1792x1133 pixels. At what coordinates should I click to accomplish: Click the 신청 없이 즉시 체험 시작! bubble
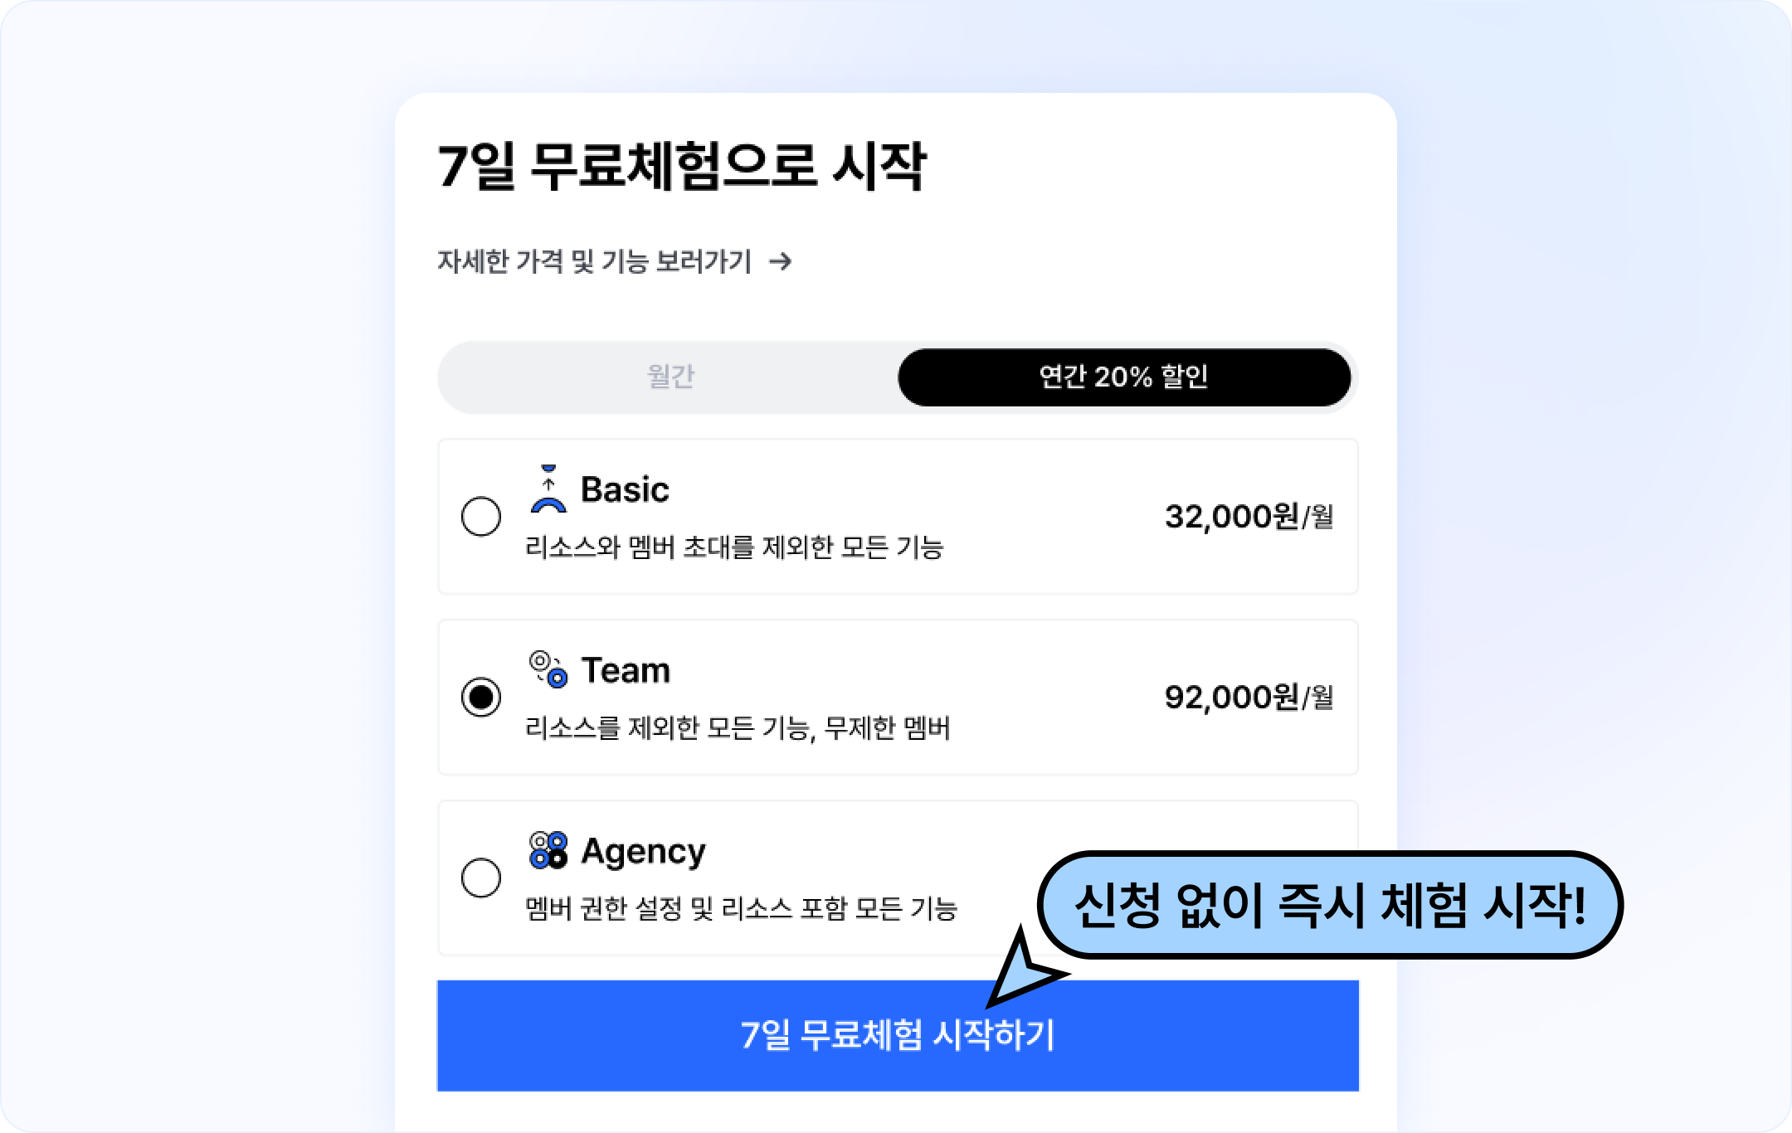1330,905
